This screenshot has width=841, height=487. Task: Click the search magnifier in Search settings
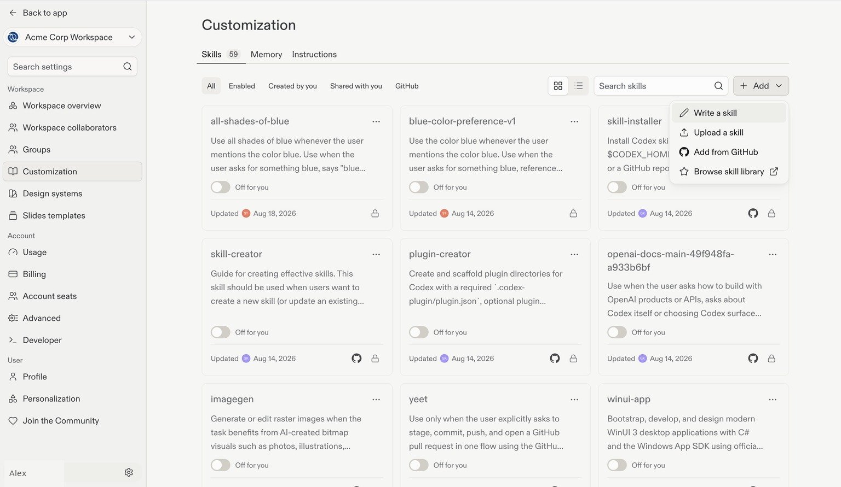[127, 67]
